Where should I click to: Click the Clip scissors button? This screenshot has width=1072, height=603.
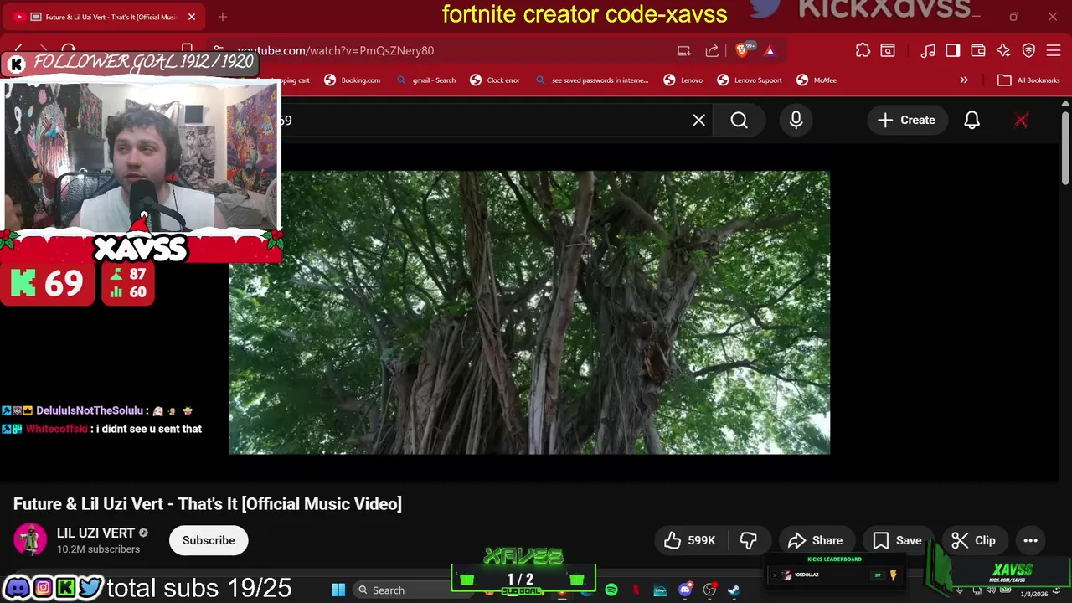[x=974, y=540]
